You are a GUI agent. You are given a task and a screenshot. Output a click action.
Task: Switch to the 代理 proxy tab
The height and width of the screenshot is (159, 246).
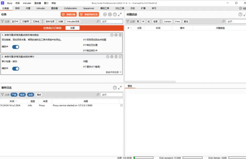[28, 8]
